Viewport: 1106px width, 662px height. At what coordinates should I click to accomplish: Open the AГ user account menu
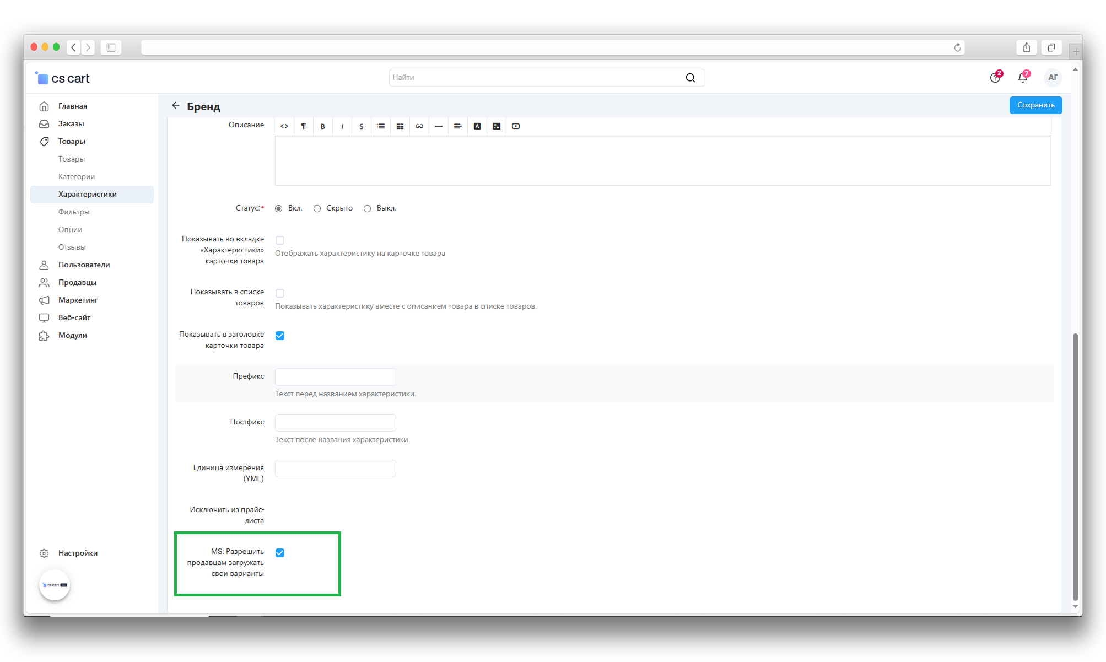pyautogui.click(x=1053, y=78)
